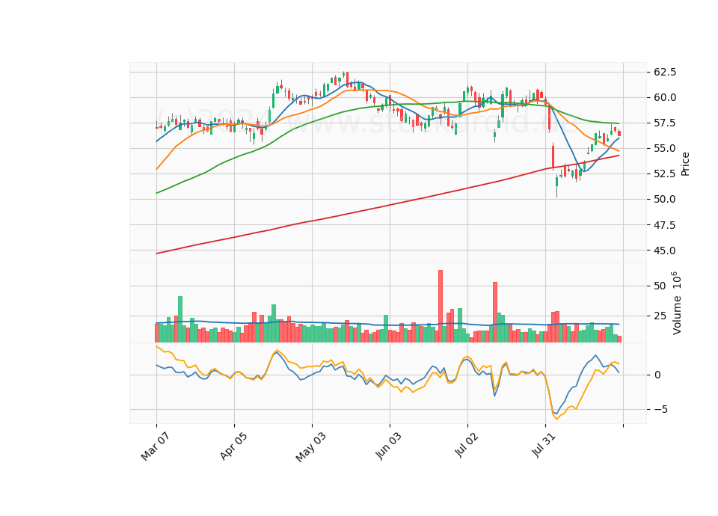This screenshot has height=516, width=718.
Task: Click the Apr 05 date label
Action: (x=233, y=446)
